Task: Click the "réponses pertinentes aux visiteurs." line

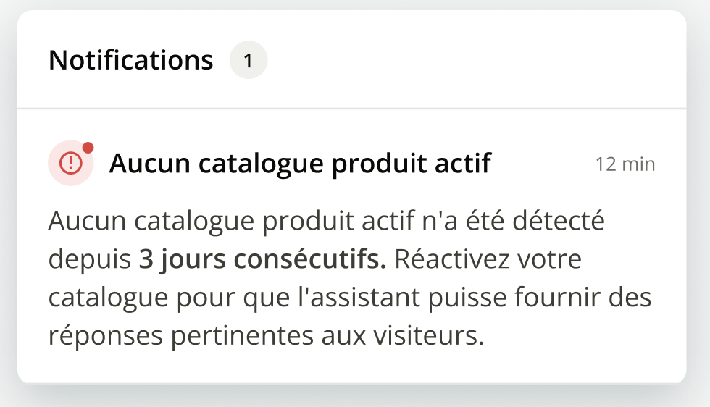Action: [x=265, y=336]
